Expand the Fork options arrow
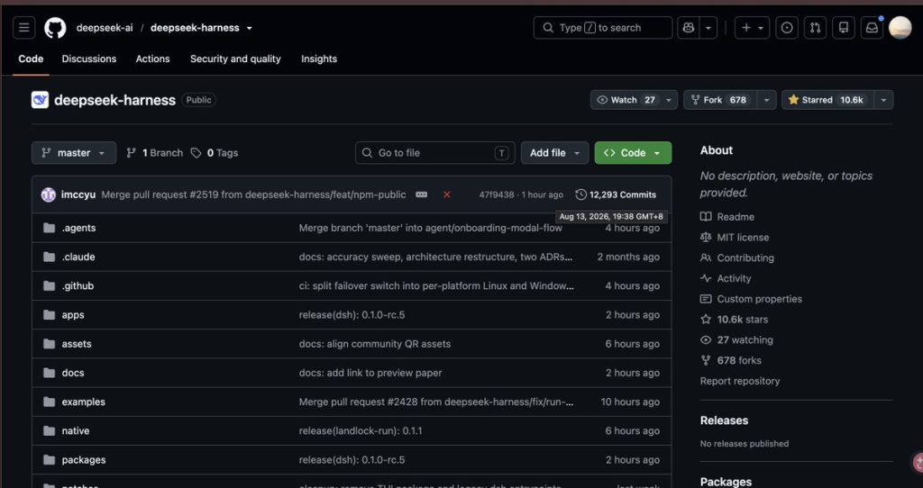The width and height of the screenshot is (923, 488). point(766,100)
